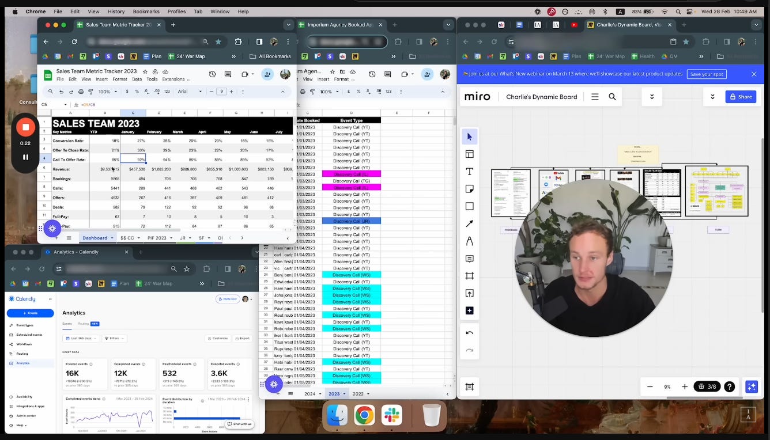Dismiss the Miro webinar banner
This screenshot has width=770, height=440.
point(754,74)
